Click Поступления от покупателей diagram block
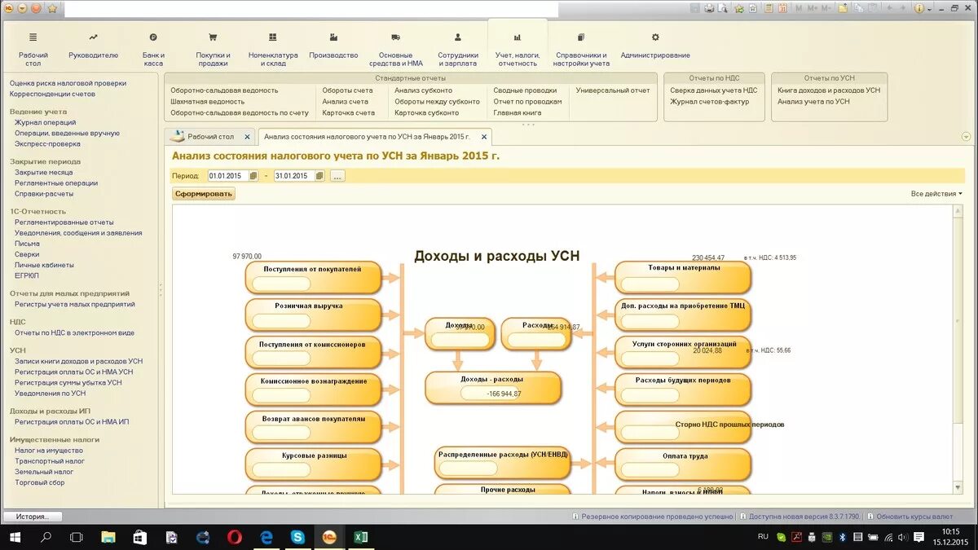Screen dimensions: 978x550 click(313, 277)
